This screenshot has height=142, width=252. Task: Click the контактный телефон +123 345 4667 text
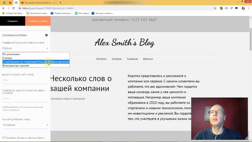(124, 20)
